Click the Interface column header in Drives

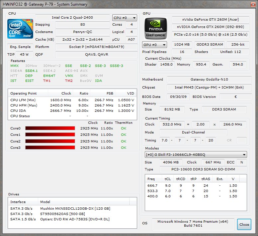coord(23,202)
